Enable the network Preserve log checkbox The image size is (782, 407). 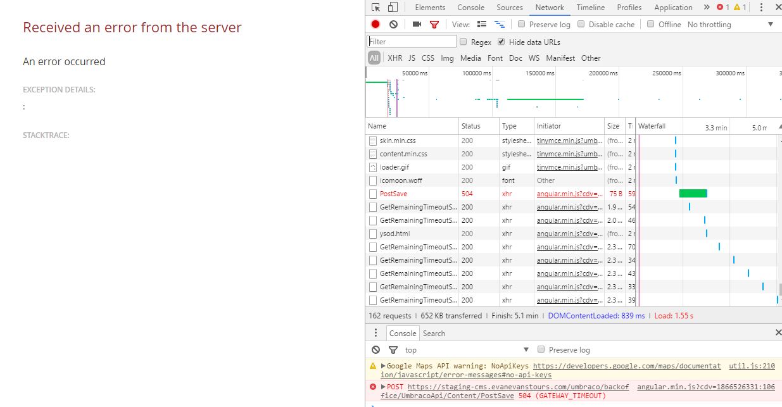[522, 24]
